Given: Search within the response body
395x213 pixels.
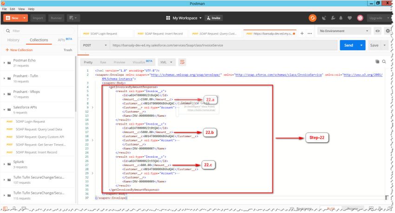Looking at the screenshot, I should click(x=384, y=61).
